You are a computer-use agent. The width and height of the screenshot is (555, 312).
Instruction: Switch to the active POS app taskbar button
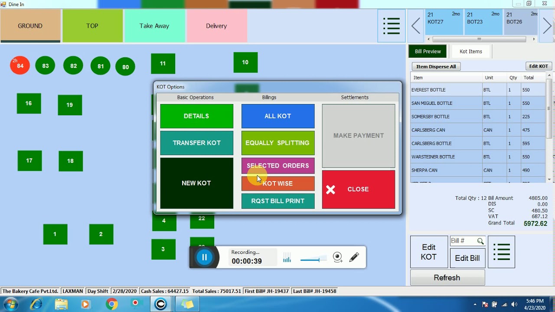click(x=161, y=304)
